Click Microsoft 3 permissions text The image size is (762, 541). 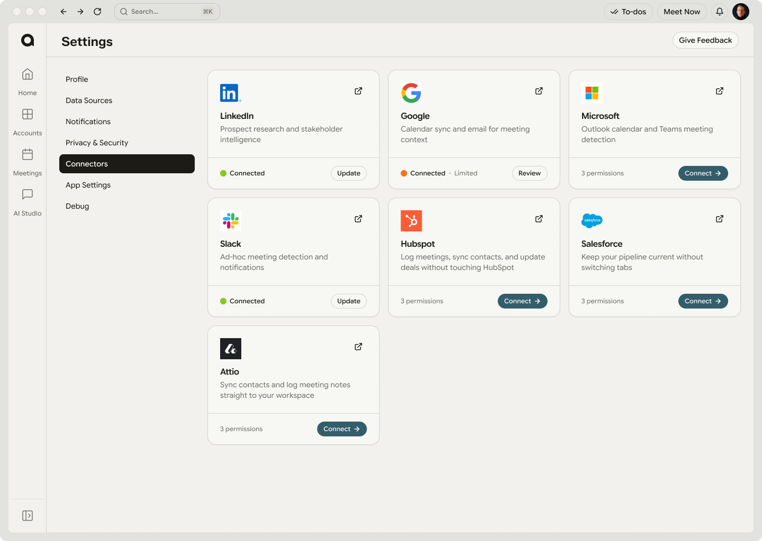pos(603,173)
